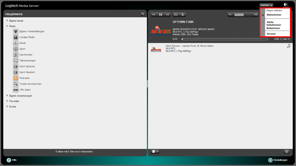Adjust the volume level bar
The image size is (296, 166).
coord(243,14)
